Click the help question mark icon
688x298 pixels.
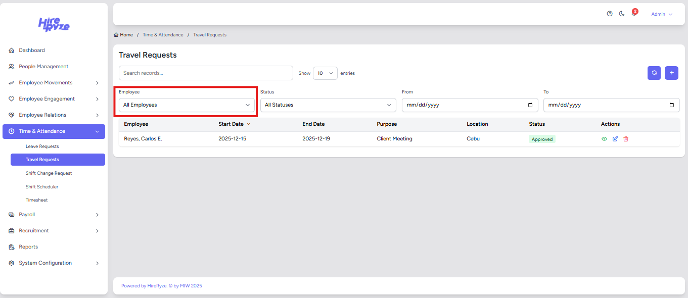pyautogui.click(x=610, y=14)
